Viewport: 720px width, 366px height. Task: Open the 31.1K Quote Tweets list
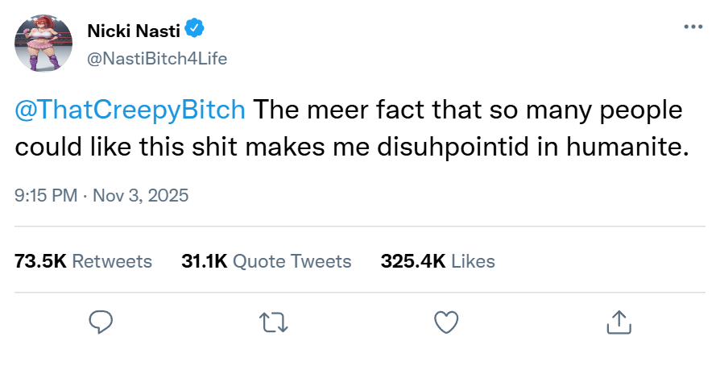267,261
